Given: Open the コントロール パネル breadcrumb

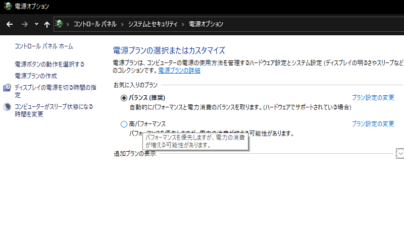Looking at the screenshot, I should (95, 24).
